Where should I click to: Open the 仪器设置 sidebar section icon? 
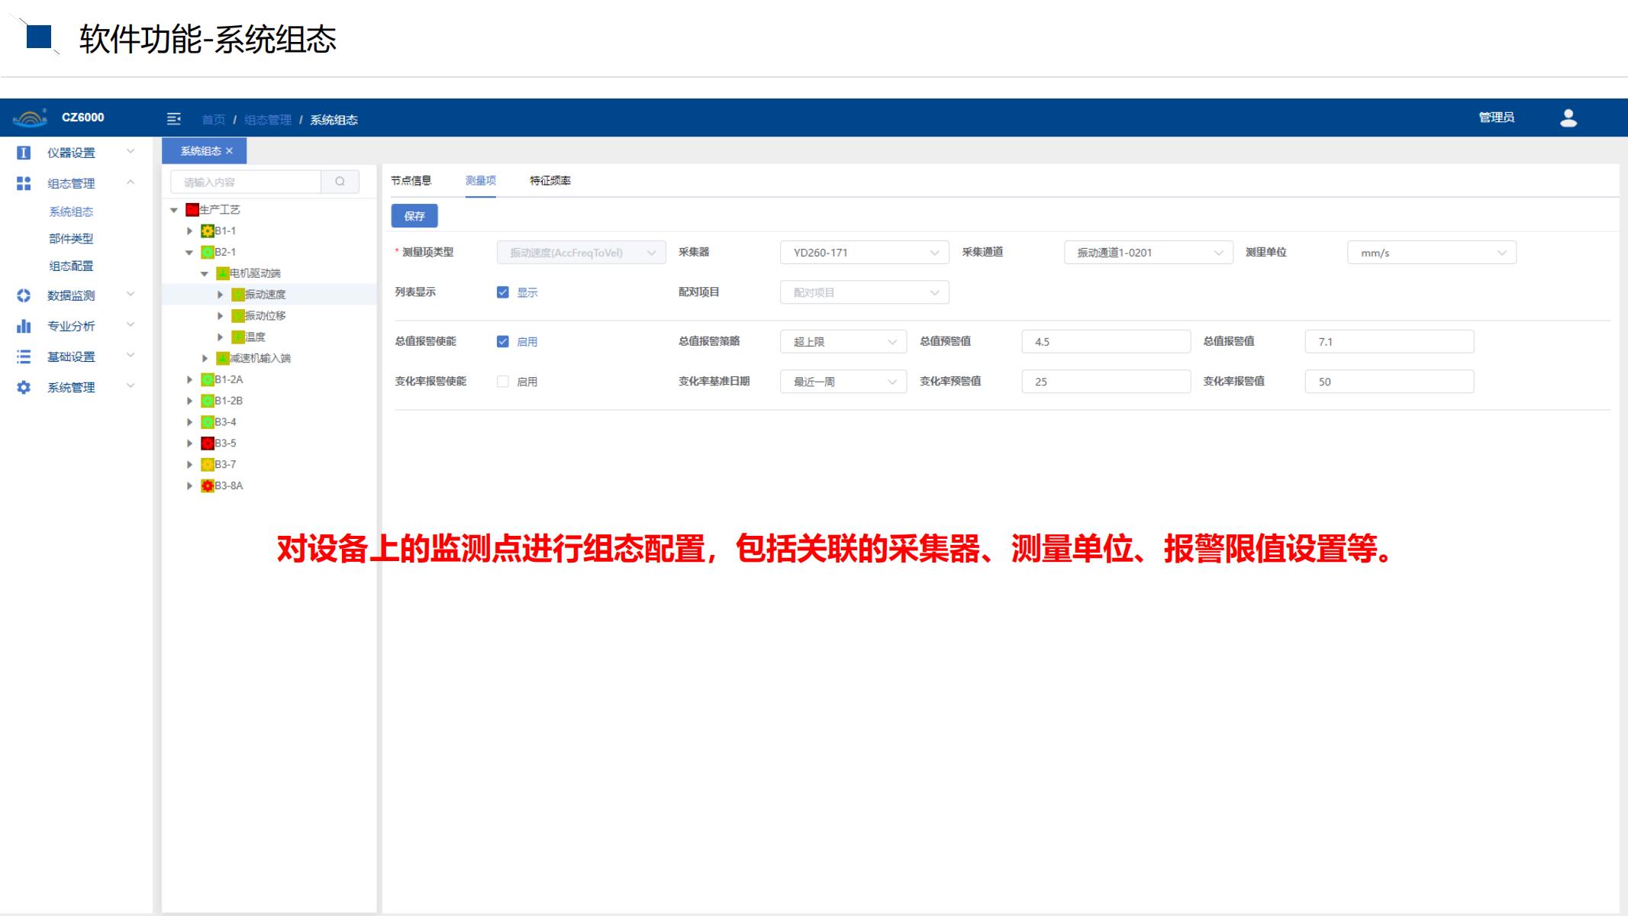coord(24,152)
